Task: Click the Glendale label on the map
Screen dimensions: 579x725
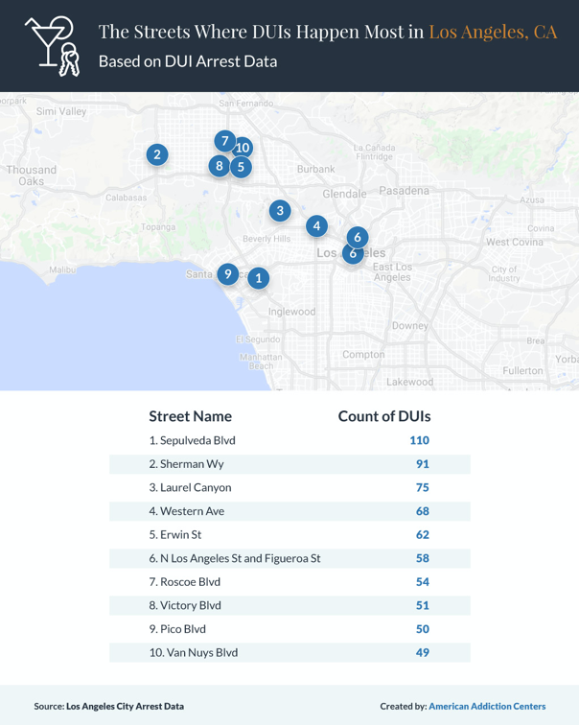Action: (345, 194)
